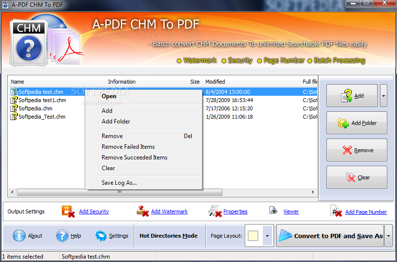Click the About info icon

19,236
